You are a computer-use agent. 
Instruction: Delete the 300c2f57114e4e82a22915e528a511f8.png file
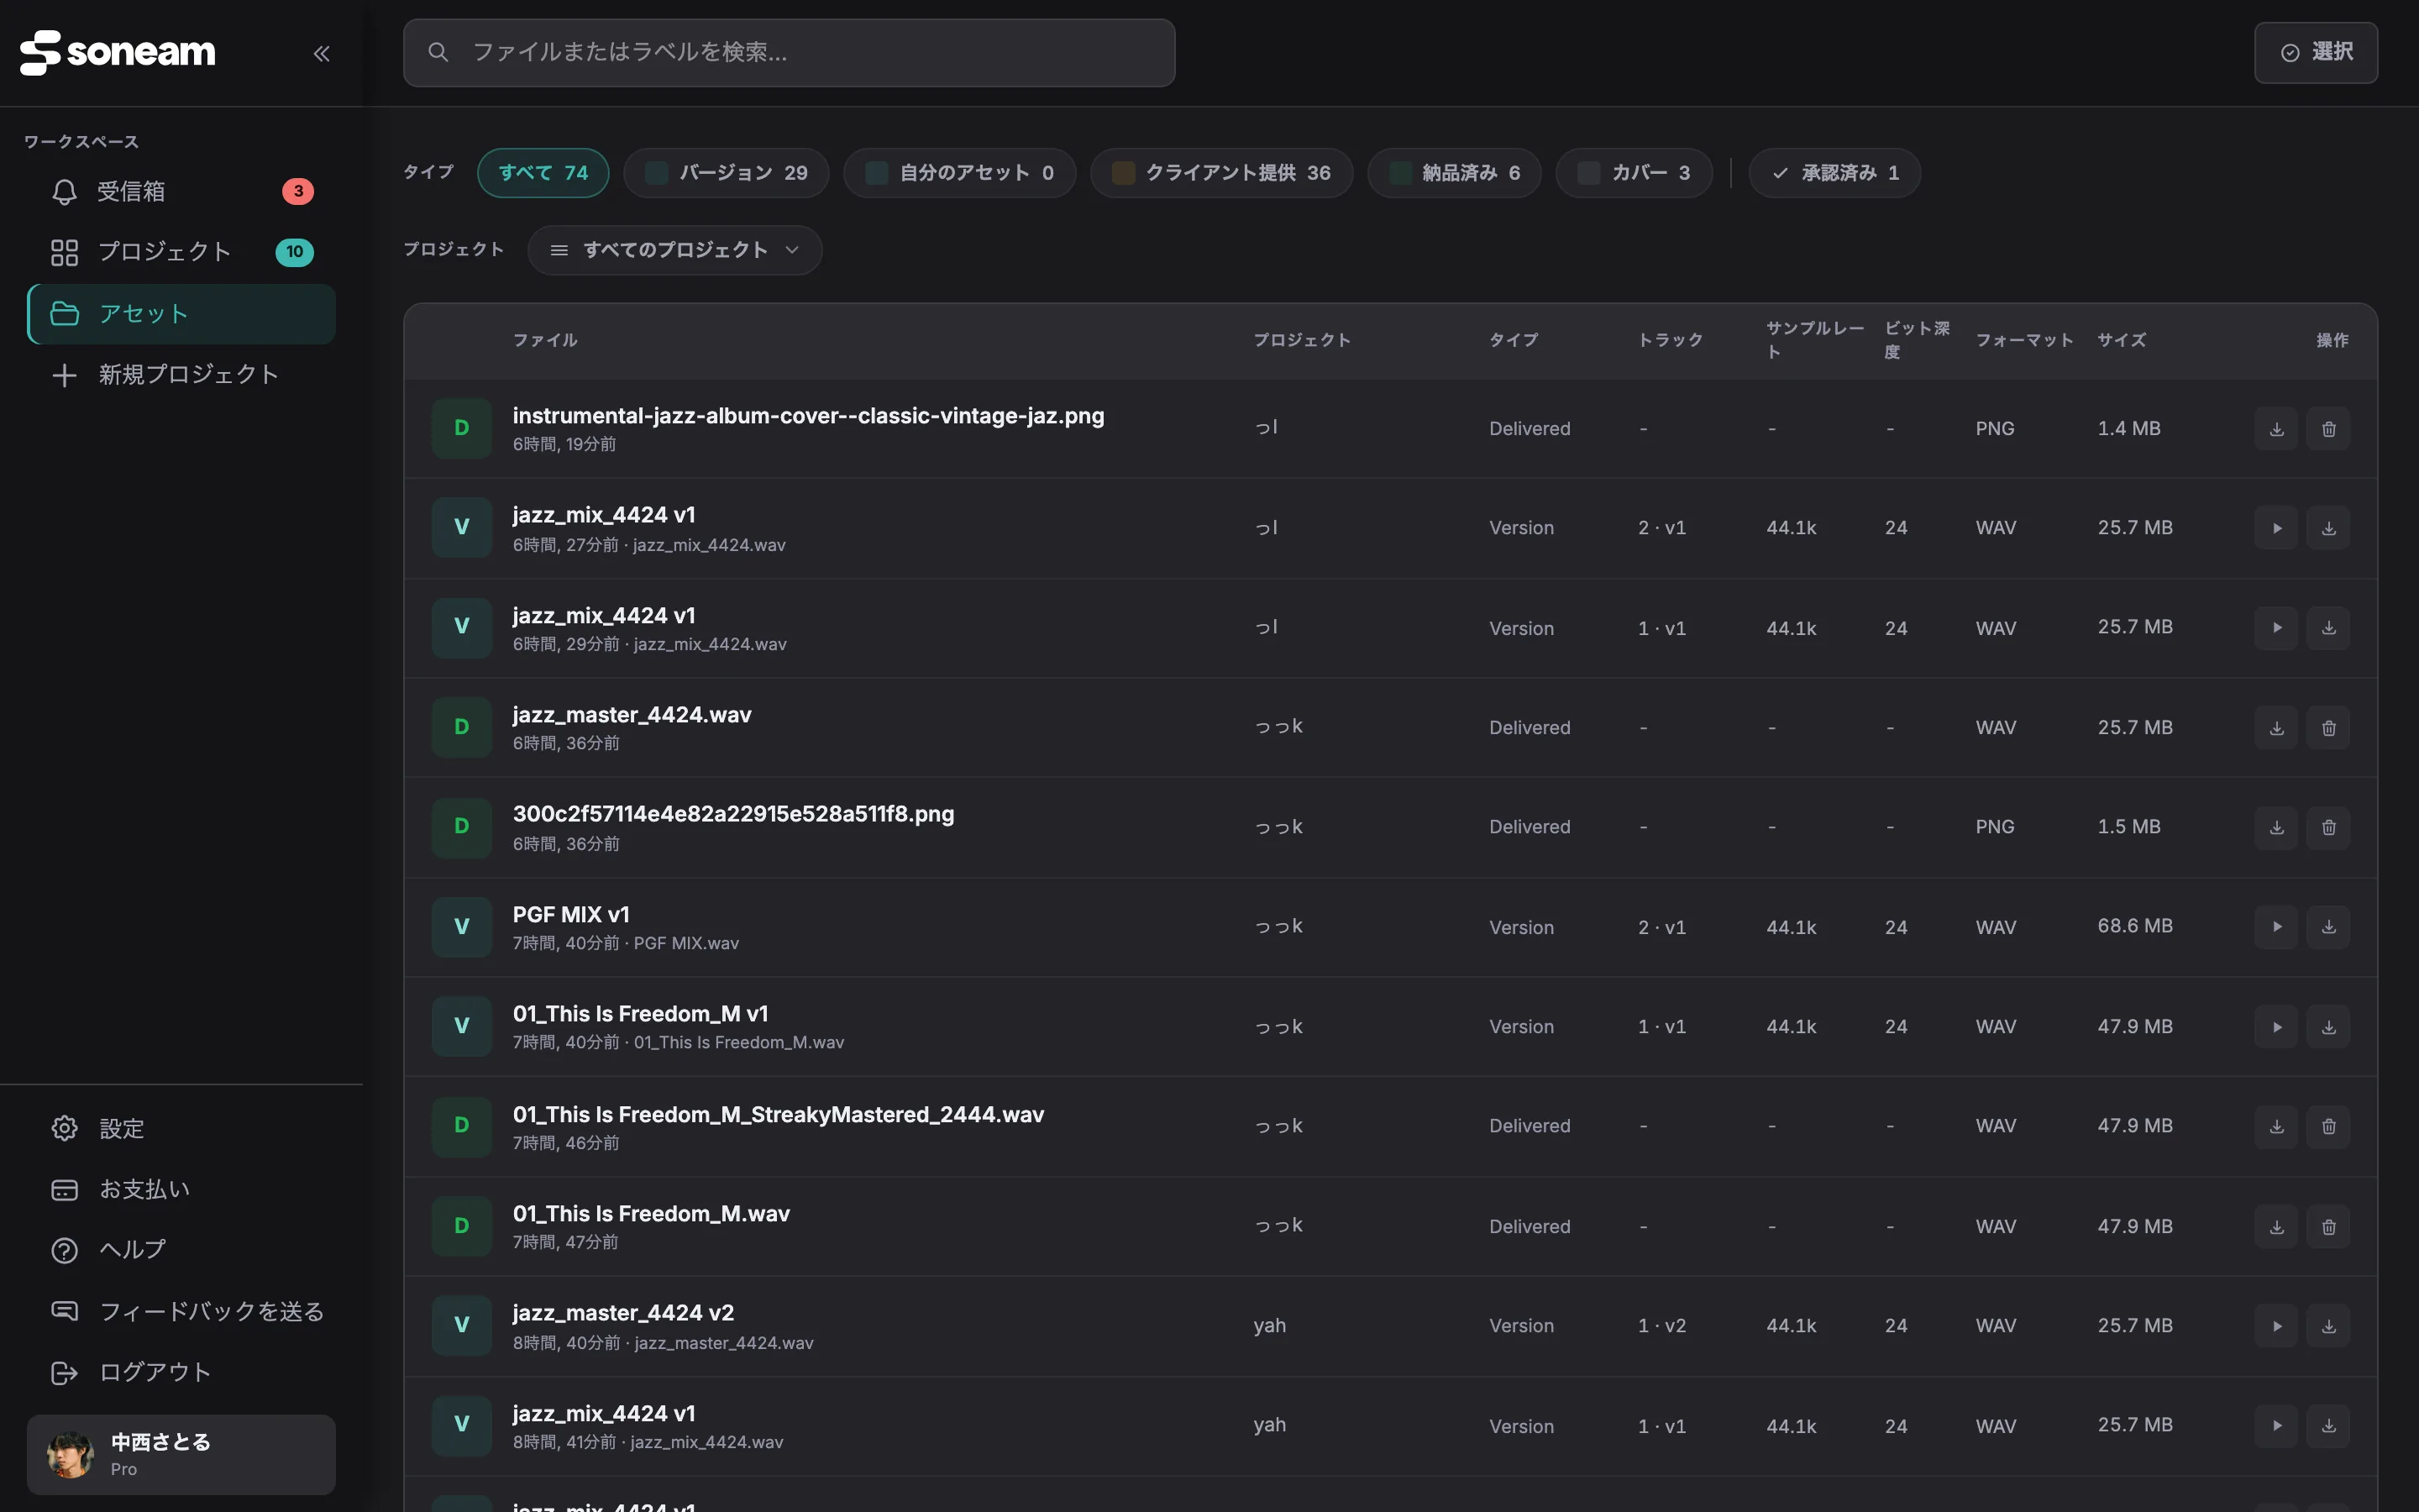coord(2328,827)
